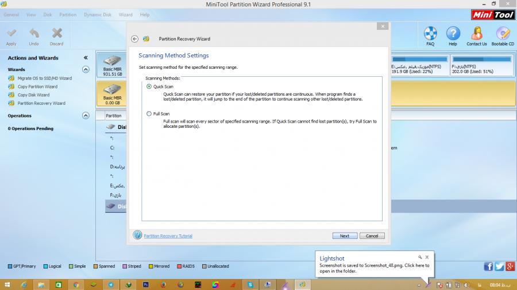Open File Explorer from taskbar
Screen dimensions: 517x290
tap(41, 285)
